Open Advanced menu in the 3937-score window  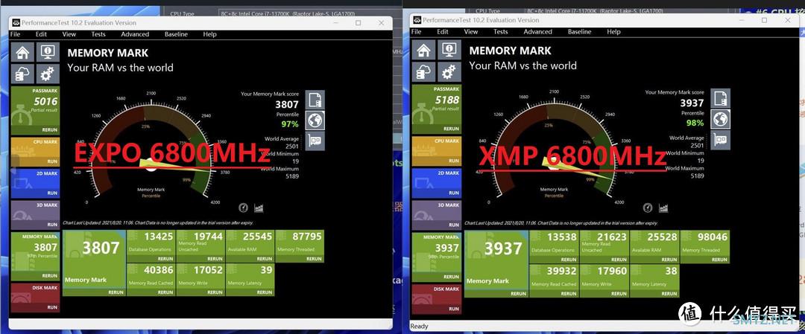pyautogui.click(x=537, y=32)
